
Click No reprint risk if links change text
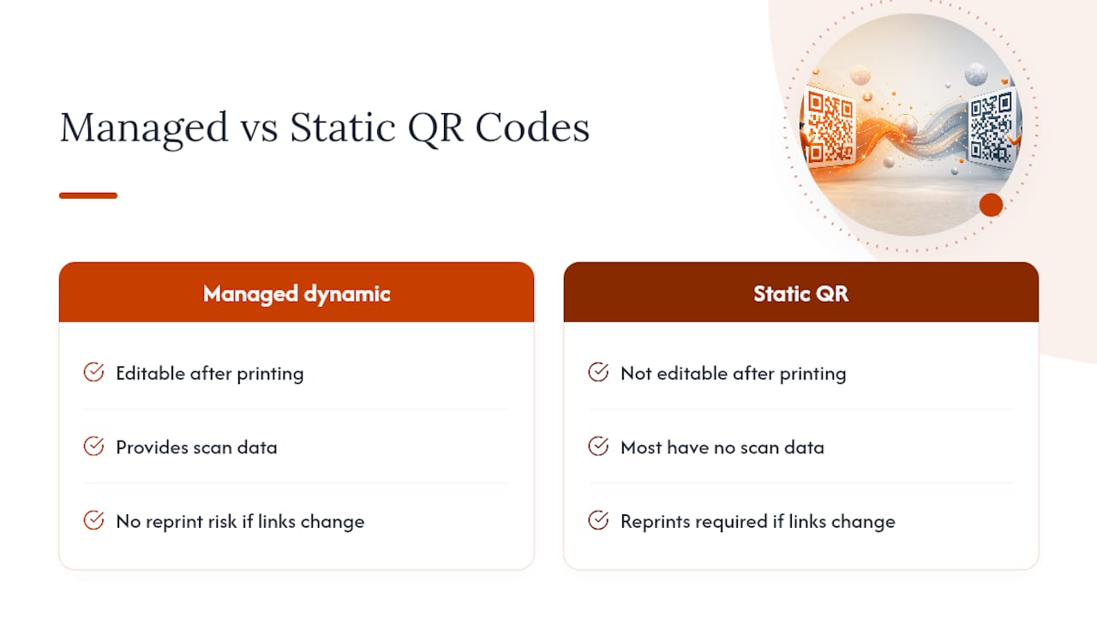click(240, 521)
